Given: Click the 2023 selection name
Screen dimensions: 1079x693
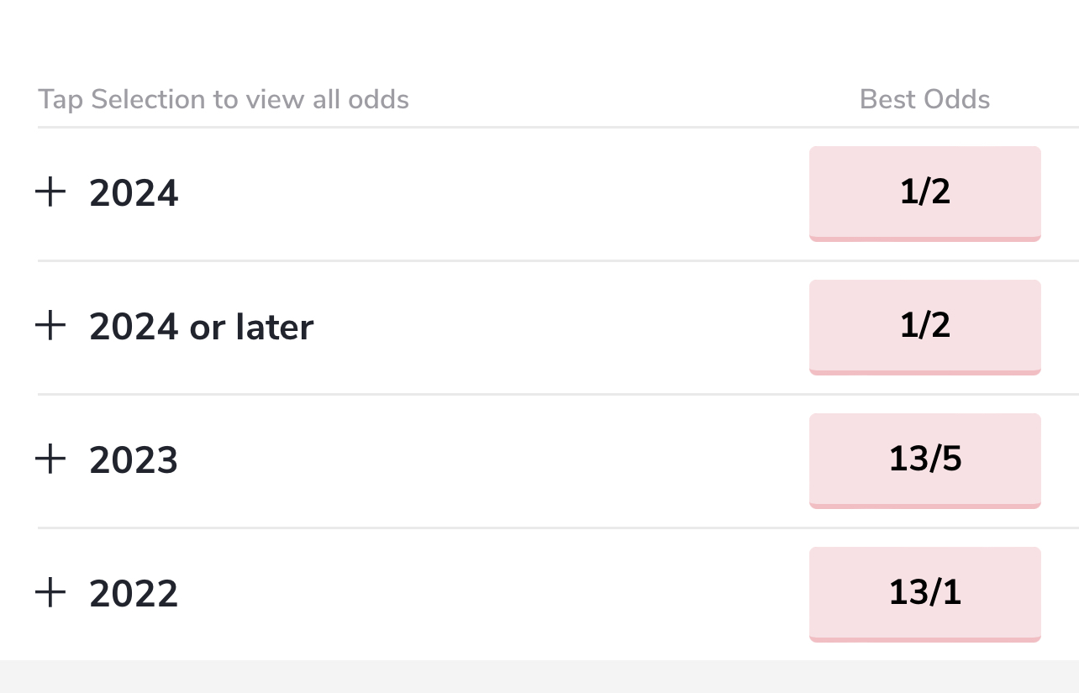Looking at the screenshot, I should coord(134,460).
